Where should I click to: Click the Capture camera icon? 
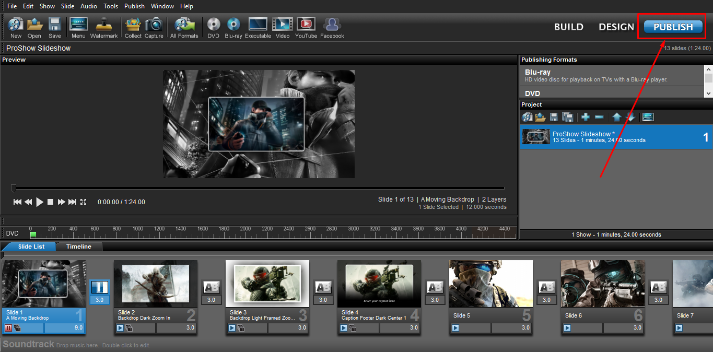coord(154,24)
